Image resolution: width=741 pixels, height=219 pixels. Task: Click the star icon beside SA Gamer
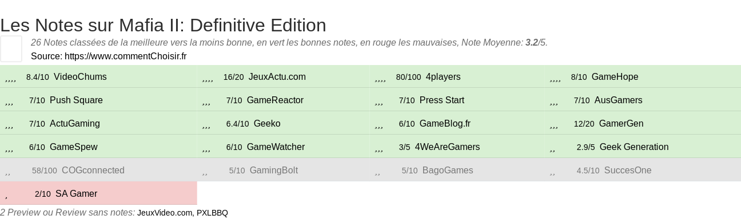point(6,196)
